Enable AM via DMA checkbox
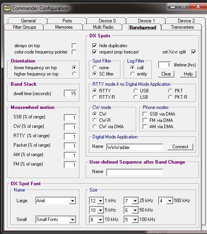 click(x=145, y=127)
